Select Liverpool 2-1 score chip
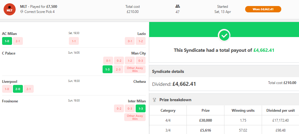This screenshot has width=299, height=134. [x=29, y=89]
